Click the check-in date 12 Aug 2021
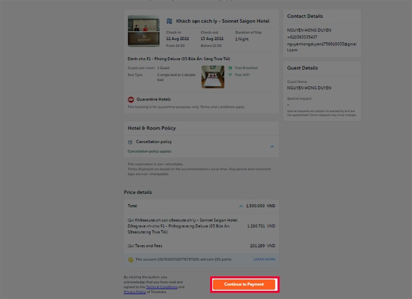The height and width of the screenshot is (299, 412). click(177, 39)
